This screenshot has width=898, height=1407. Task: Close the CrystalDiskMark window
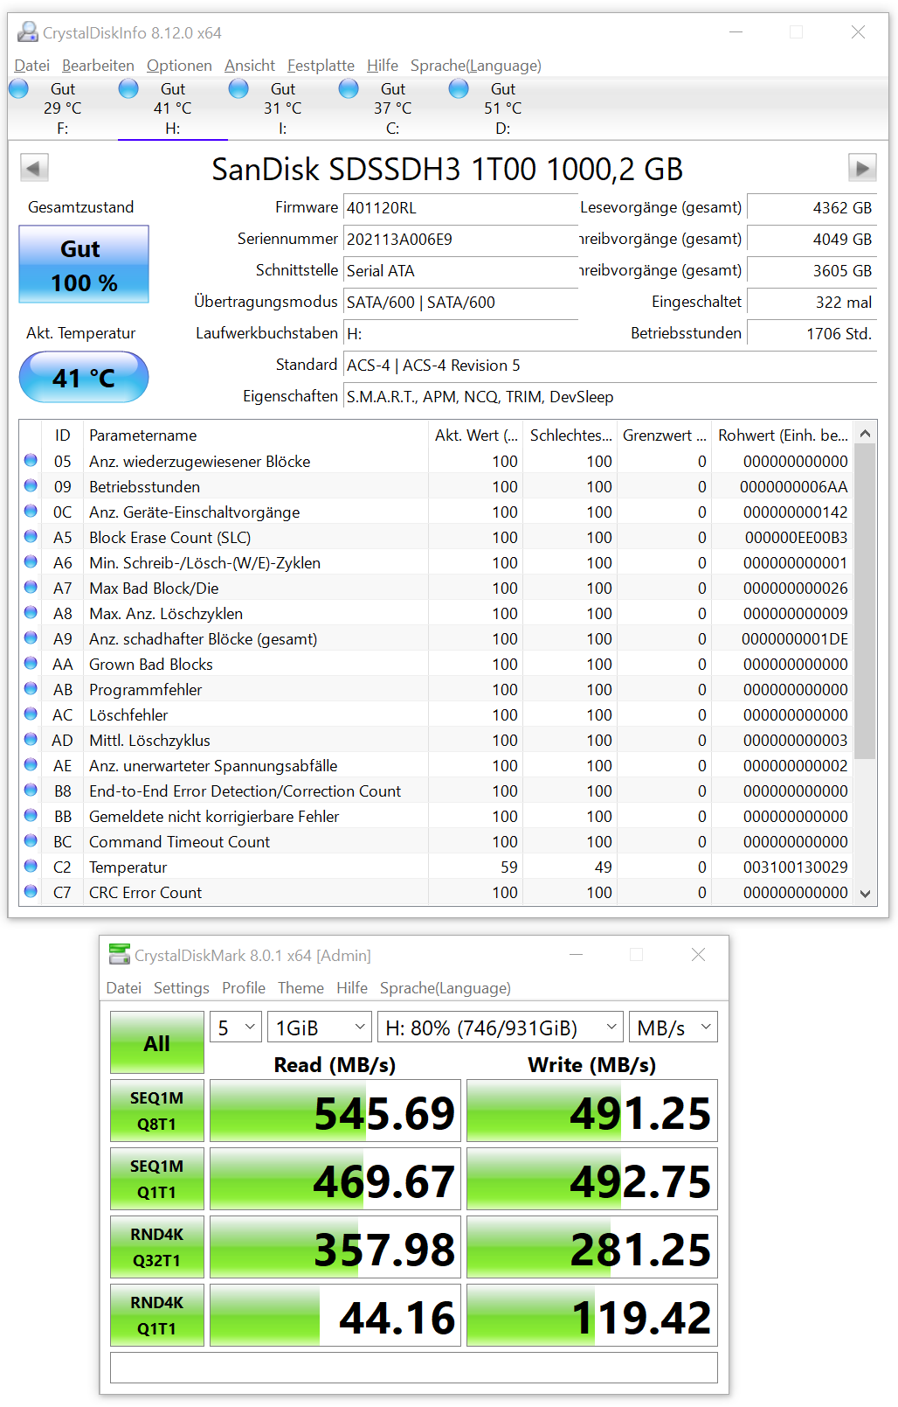coord(698,955)
